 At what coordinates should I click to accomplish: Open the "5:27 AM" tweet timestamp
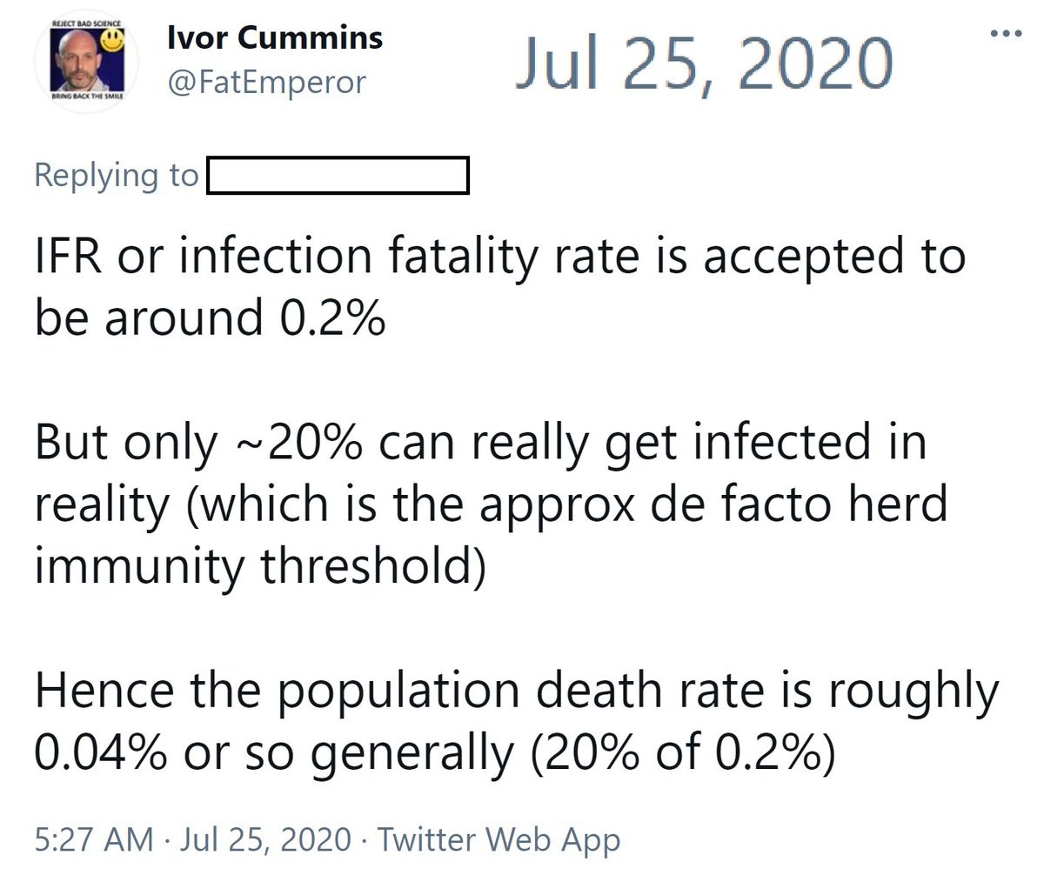[94, 839]
